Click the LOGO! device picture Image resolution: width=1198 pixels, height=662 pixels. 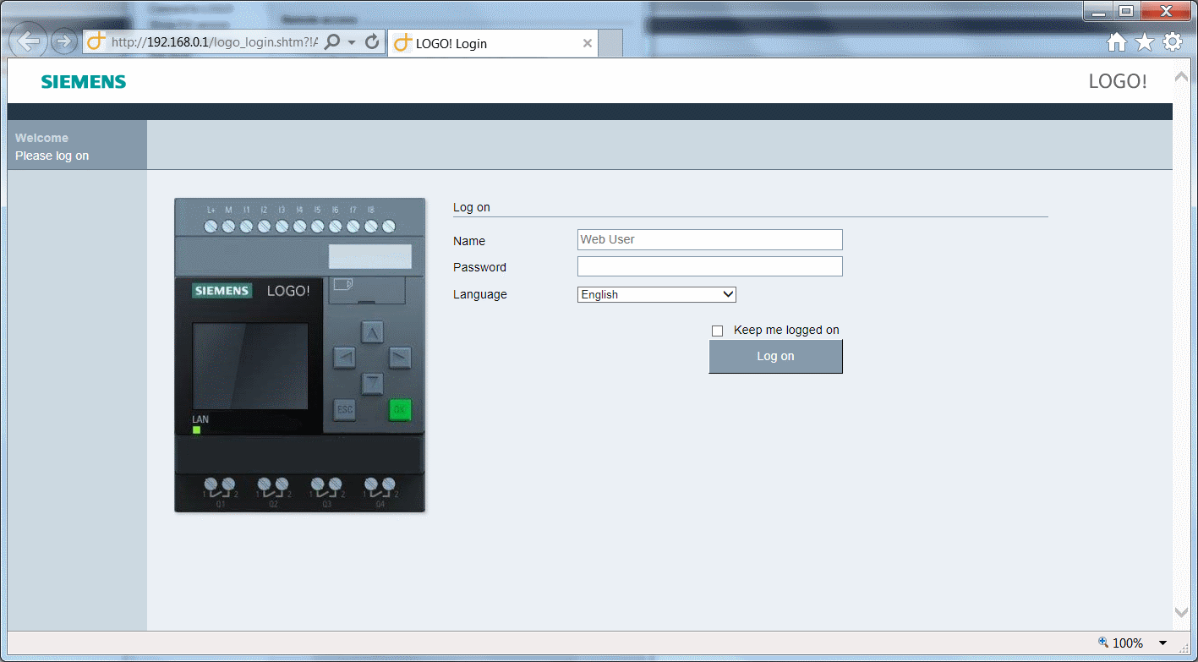pyautogui.click(x=300, y=355)
